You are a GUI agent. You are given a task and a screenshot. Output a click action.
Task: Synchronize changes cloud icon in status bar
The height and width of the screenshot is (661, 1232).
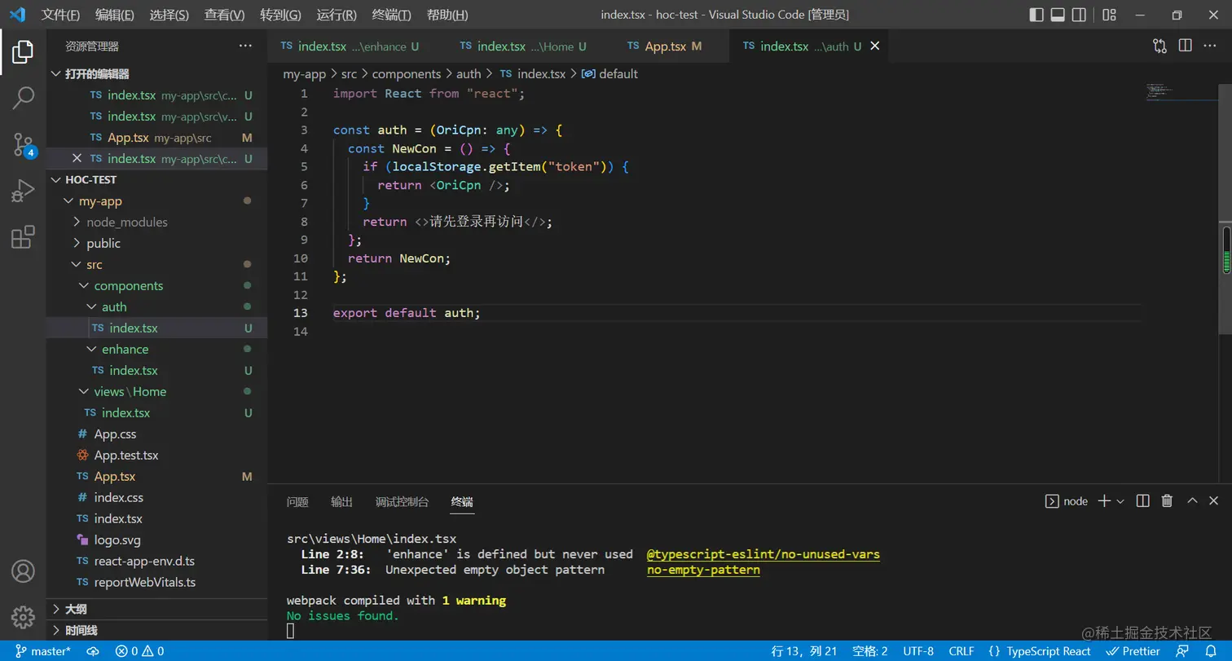[x=93, y=651]
